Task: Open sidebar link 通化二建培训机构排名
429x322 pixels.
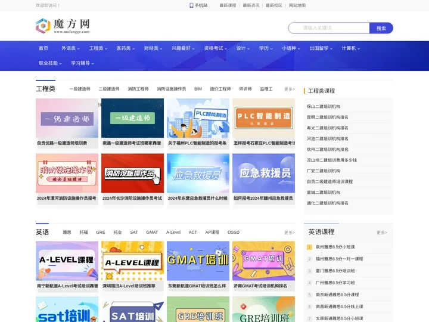Action: tap(328, 203)
